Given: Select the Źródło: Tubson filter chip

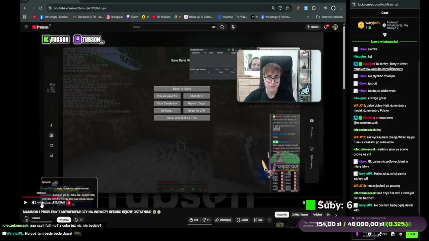Looking at the screenshot, I should [x=300, y=215].
